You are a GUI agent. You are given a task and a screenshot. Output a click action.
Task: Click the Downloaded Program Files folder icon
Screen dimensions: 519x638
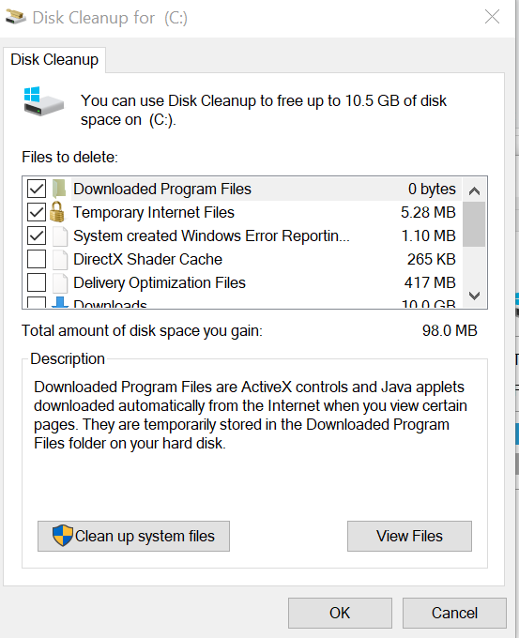pos(59,189)
